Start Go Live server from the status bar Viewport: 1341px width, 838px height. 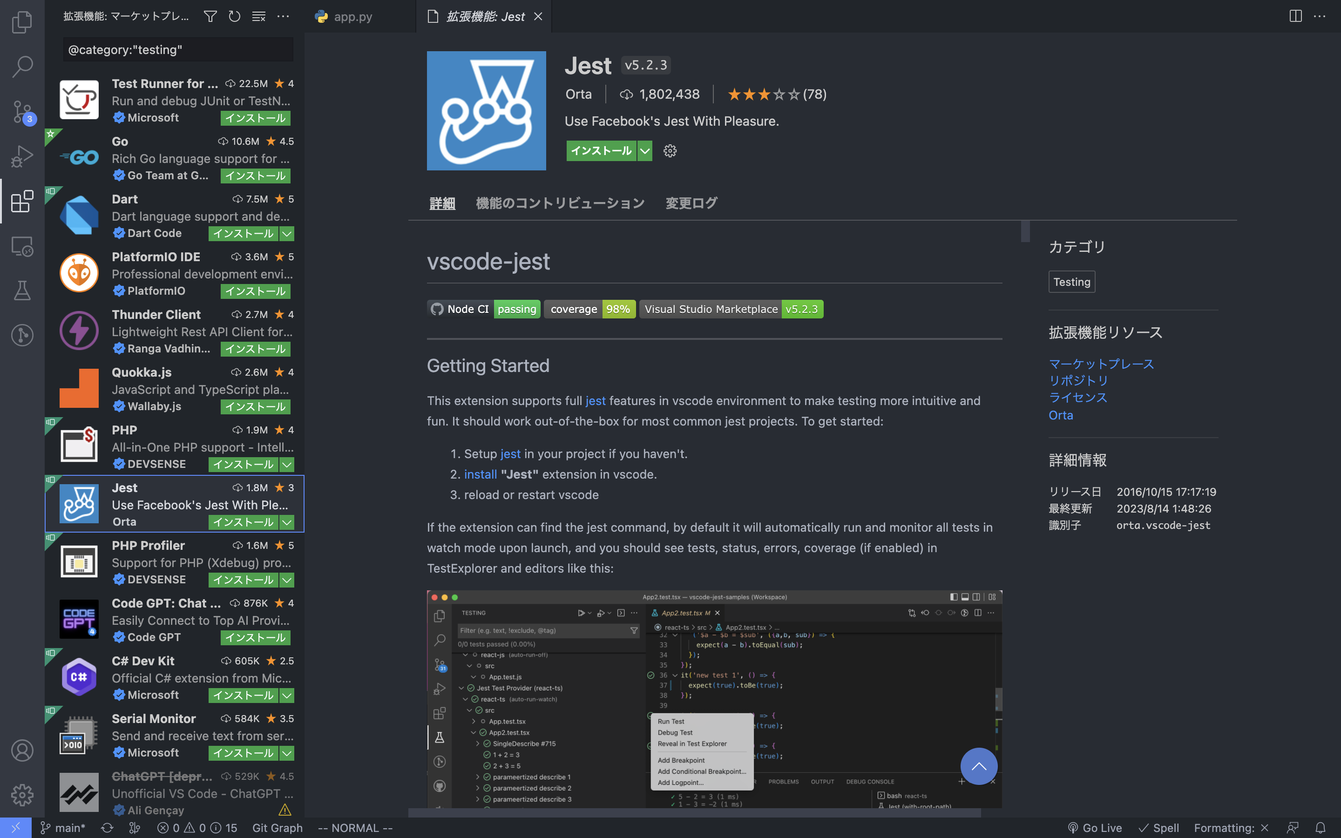tap(1097, 827)
